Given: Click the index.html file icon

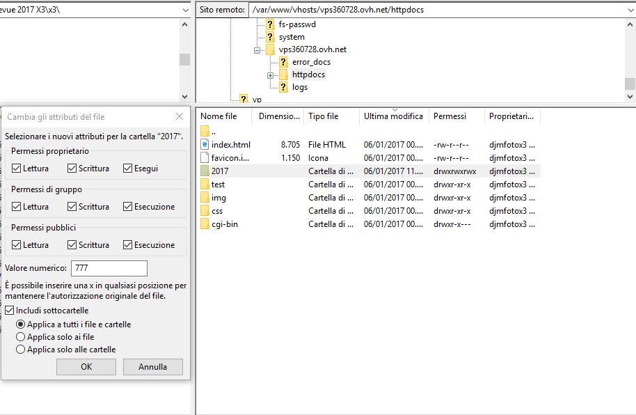Looking at the screenshot, I should click(205, 145).
